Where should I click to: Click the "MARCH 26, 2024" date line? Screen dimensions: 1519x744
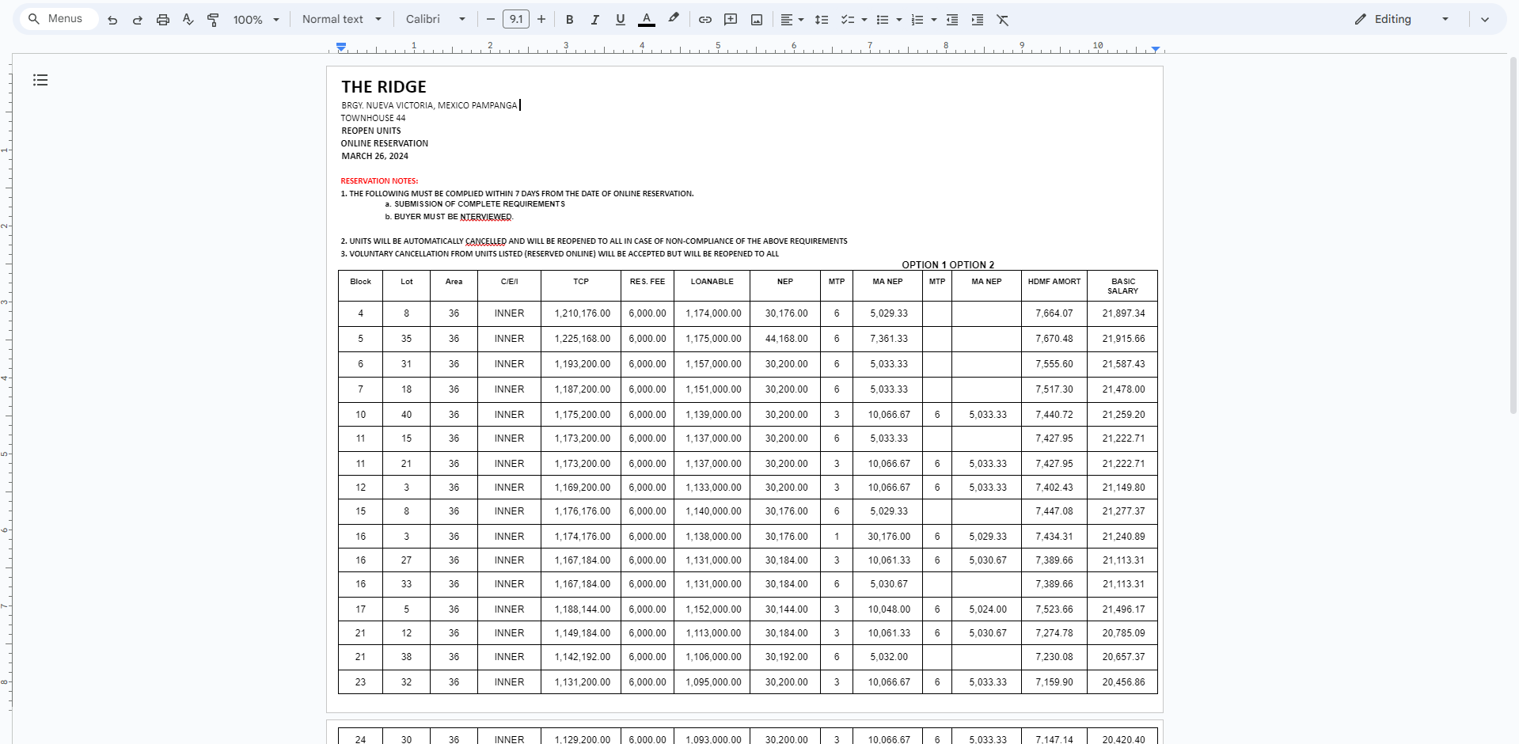click(375, 157)
